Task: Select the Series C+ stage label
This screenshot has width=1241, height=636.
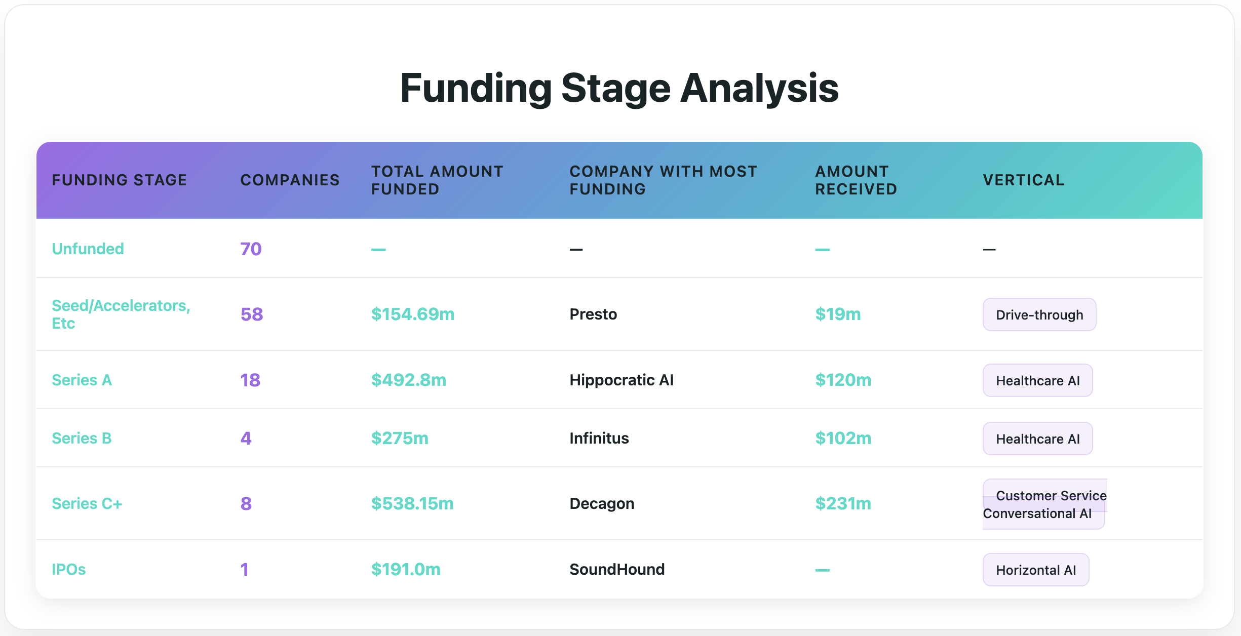Action: pos(87,503)
